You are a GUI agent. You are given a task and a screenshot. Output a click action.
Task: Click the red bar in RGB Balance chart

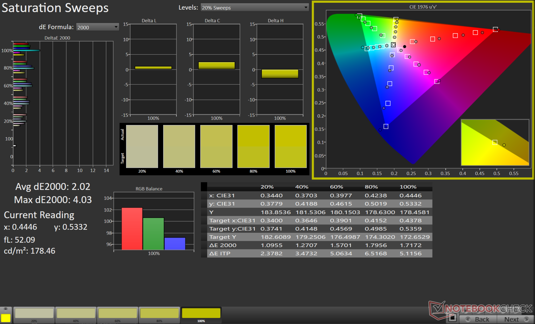point(132,228)
